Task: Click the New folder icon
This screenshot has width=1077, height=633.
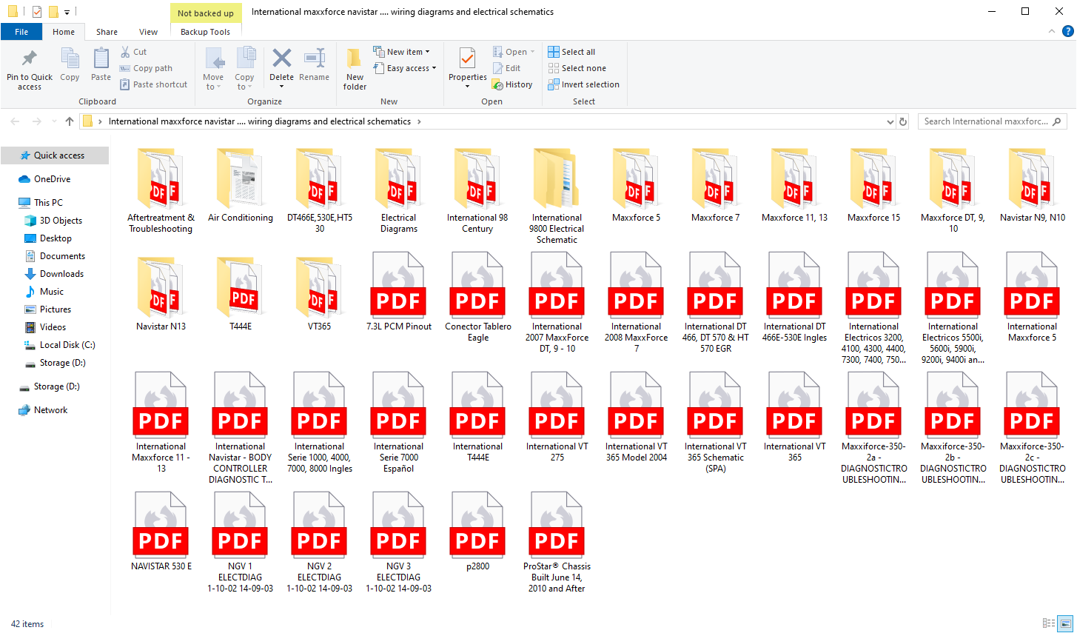Action: 355,58
